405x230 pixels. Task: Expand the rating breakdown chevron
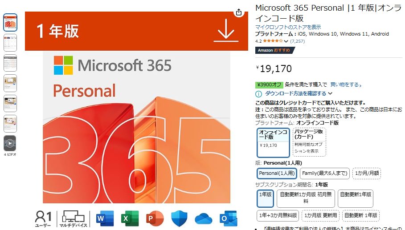286,41
